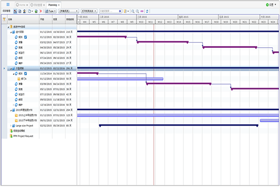This screenshot has height=187, width=280.
Task: Click phase icon in the 06/11/2015 row
Action: click(x=16, y=53)
